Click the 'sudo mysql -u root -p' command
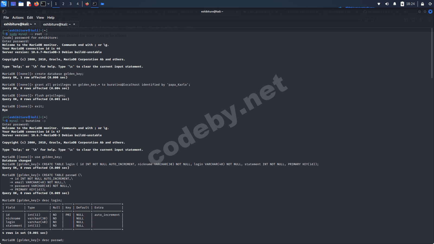The image size is (434, 244). pos(28,34)
